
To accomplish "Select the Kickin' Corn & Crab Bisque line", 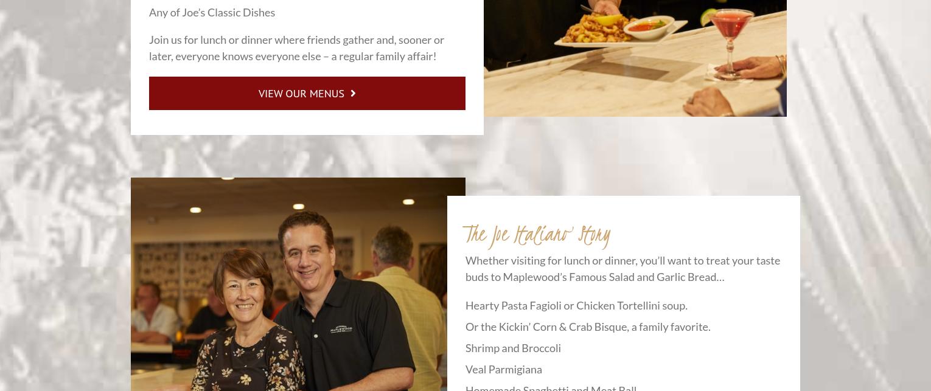I will pos(588,327).
